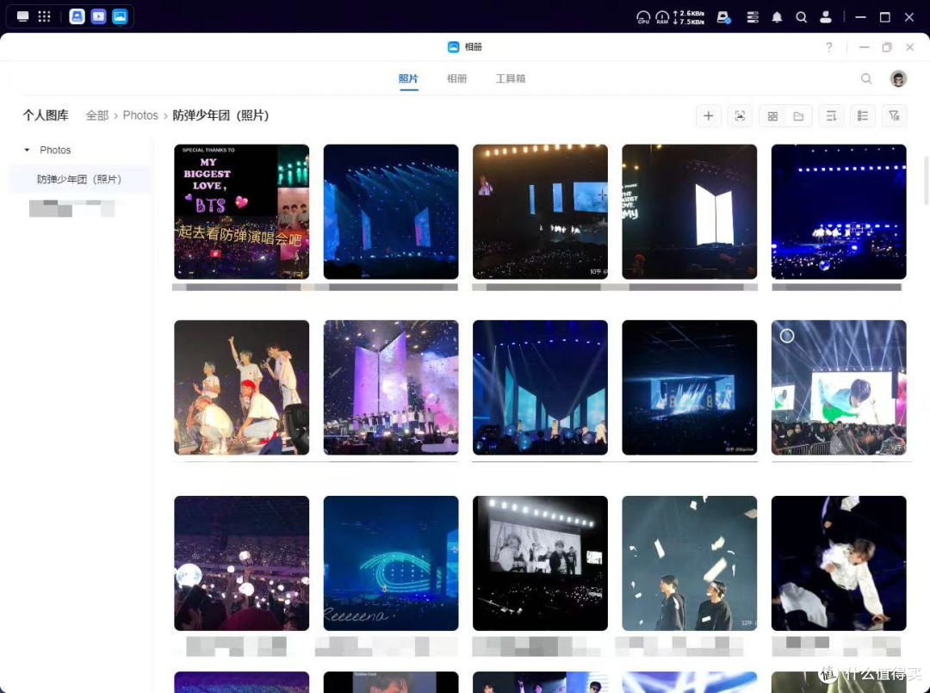Open the member in white flying photo

pos(839,563)
